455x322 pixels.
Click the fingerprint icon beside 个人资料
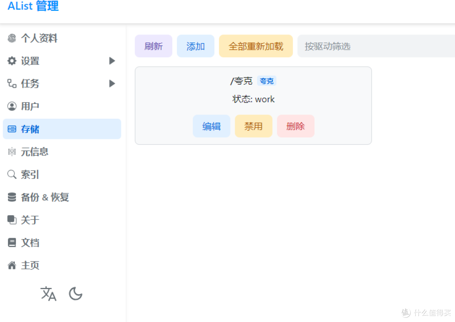click(x=12, y=38)
